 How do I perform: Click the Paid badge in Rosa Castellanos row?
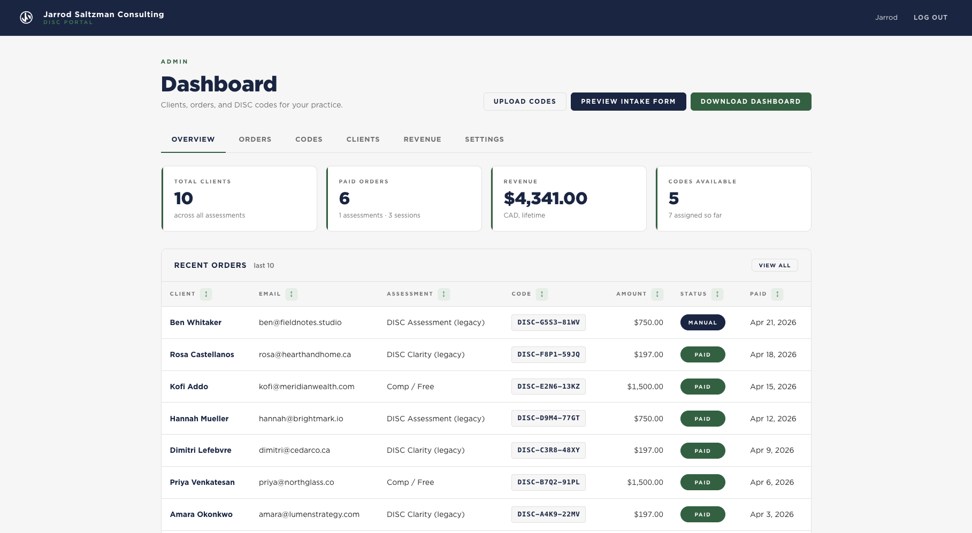click(x=702, y=354)
